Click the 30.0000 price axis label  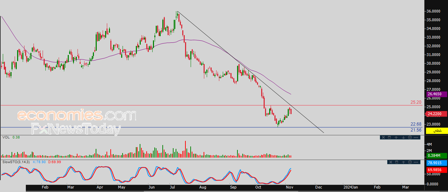tap(434, 63)
